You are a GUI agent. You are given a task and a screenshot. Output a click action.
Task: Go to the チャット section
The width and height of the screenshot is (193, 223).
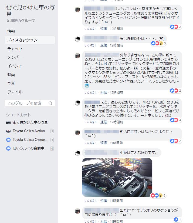click(15, 49)
